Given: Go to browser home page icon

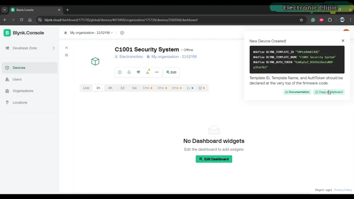Looking at the screenshot, I should pyautogui.click(x=30, y=20).
